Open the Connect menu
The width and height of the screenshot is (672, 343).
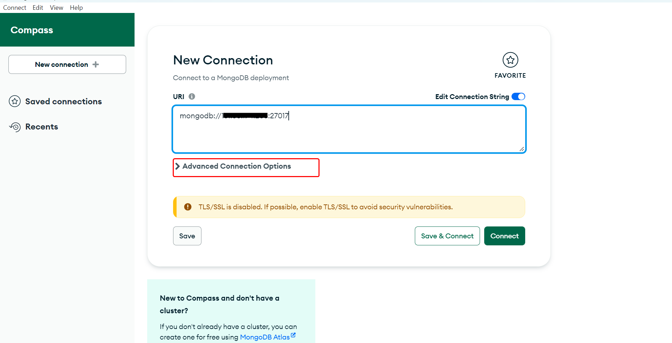coord(15,8)
